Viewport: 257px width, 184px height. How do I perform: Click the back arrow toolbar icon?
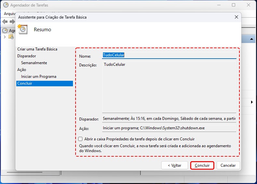[x=5, y=22]
